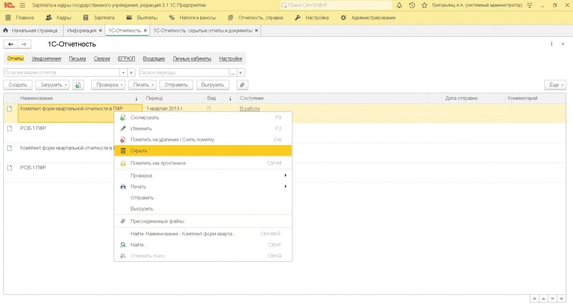This screenshot has height=307, width=573.
Task: Click the Отправить toolbar button
Action: tap(176, 85)
